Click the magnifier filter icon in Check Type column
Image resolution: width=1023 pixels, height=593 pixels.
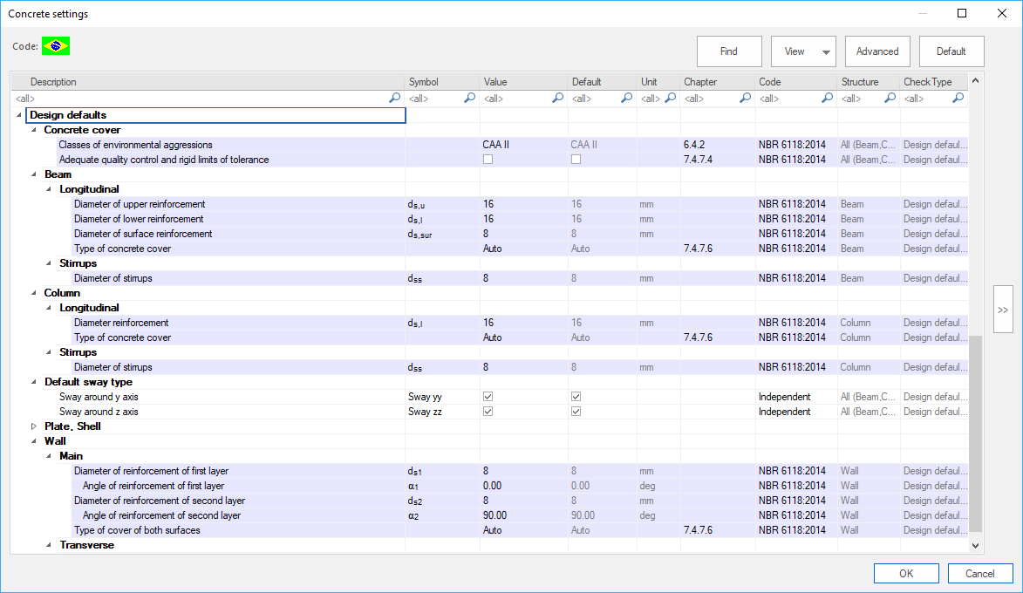click(958, 98)
